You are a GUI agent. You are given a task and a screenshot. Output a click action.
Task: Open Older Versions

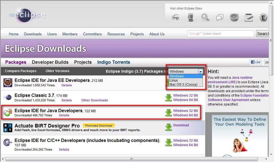[x=57, y=71]
